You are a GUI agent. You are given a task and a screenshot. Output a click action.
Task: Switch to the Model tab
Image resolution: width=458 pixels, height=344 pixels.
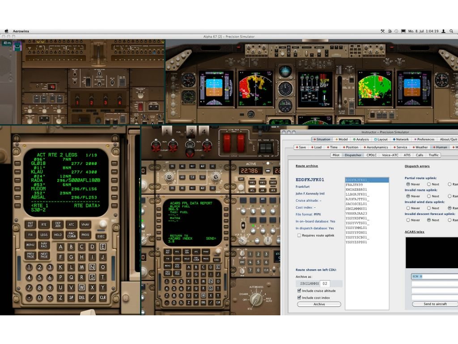pos(342,140)
